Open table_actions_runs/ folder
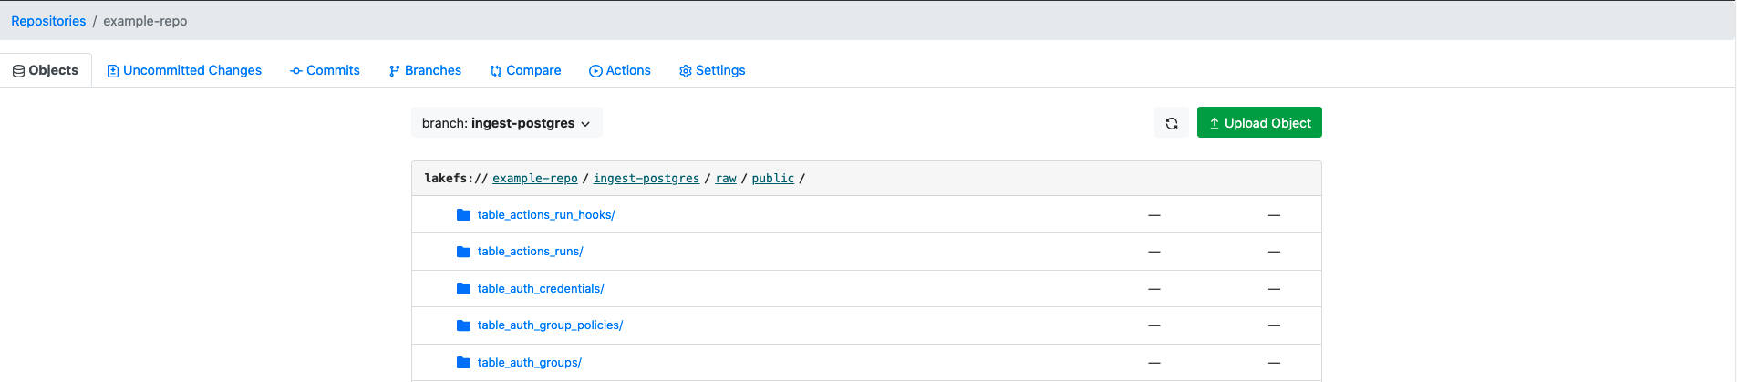This screenshot has width=1737, height=382. [531, 252]
